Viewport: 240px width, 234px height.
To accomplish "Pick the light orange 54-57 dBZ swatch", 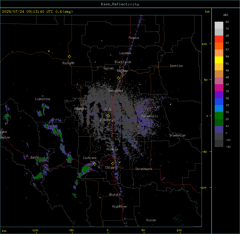I will pos(219,53).
